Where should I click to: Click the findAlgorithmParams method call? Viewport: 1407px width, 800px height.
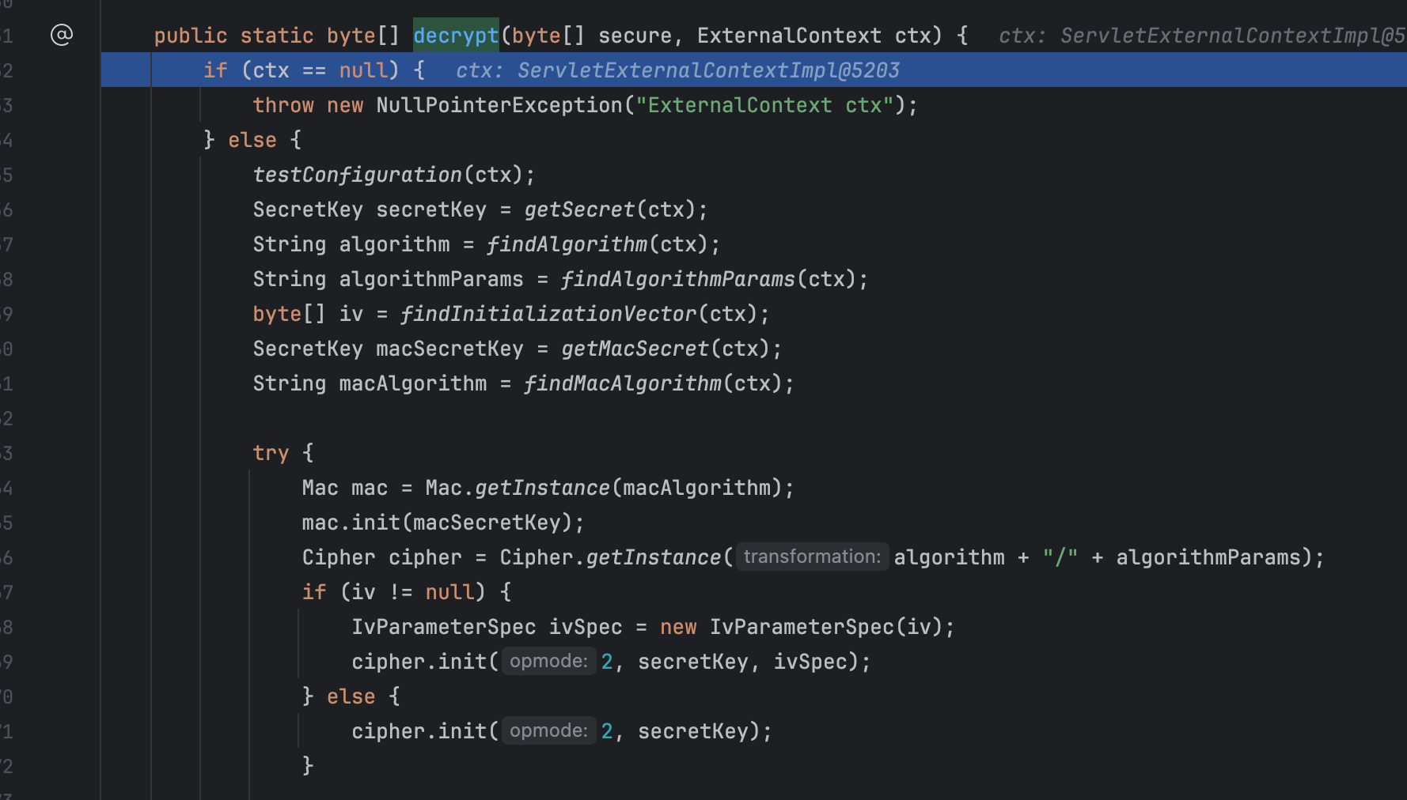pyautogui.click(x=677, y=279)
